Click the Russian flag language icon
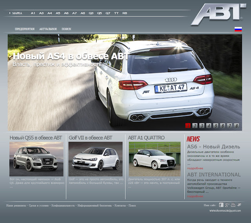The height and width of the screenshot is (223, 251). point(238,29)
